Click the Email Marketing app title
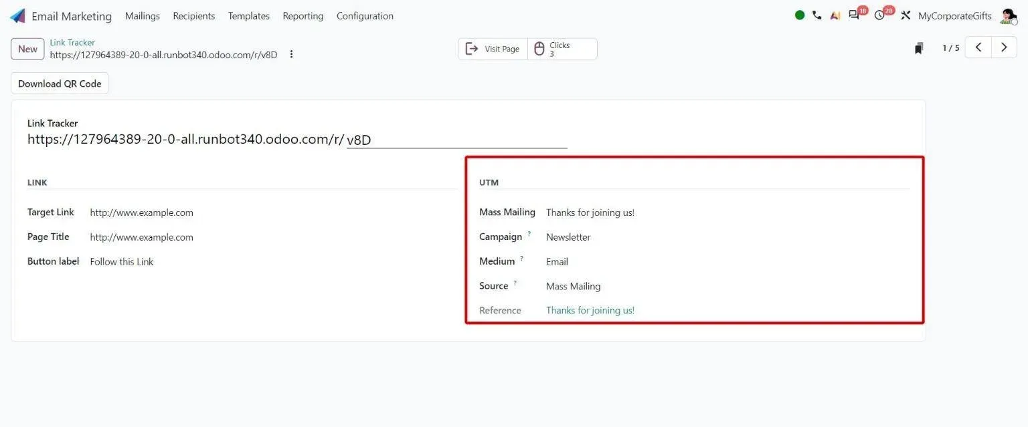1028x427 pixels. tap(72, 16)
